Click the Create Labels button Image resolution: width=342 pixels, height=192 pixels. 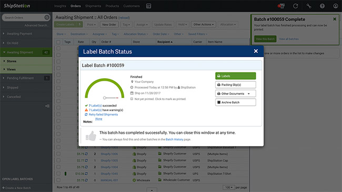[x=68, y=24]
